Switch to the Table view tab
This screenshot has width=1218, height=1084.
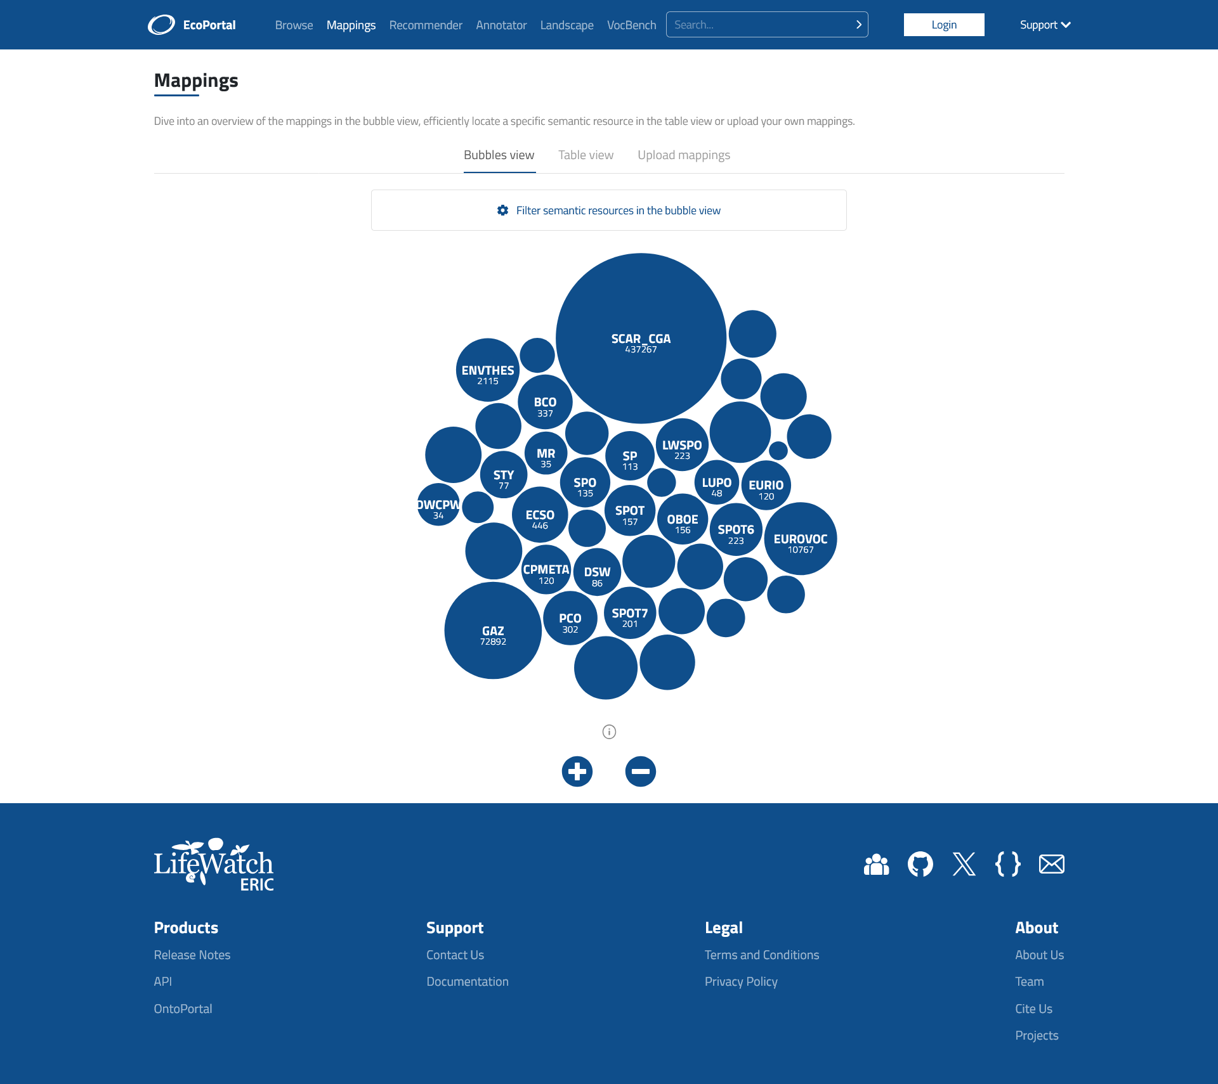[x=585, y=155]
